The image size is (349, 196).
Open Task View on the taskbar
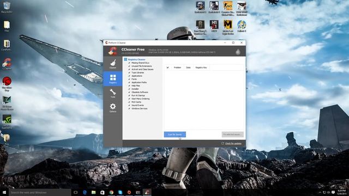76,192
